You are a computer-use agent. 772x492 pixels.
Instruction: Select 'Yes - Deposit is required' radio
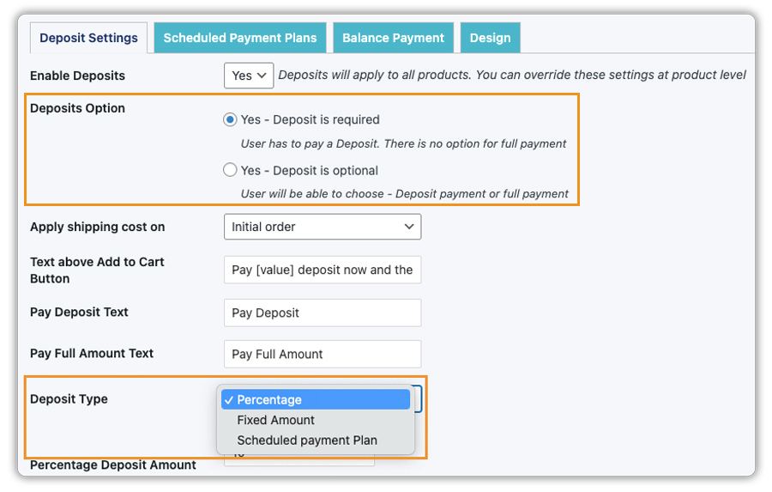click(230, 119)
